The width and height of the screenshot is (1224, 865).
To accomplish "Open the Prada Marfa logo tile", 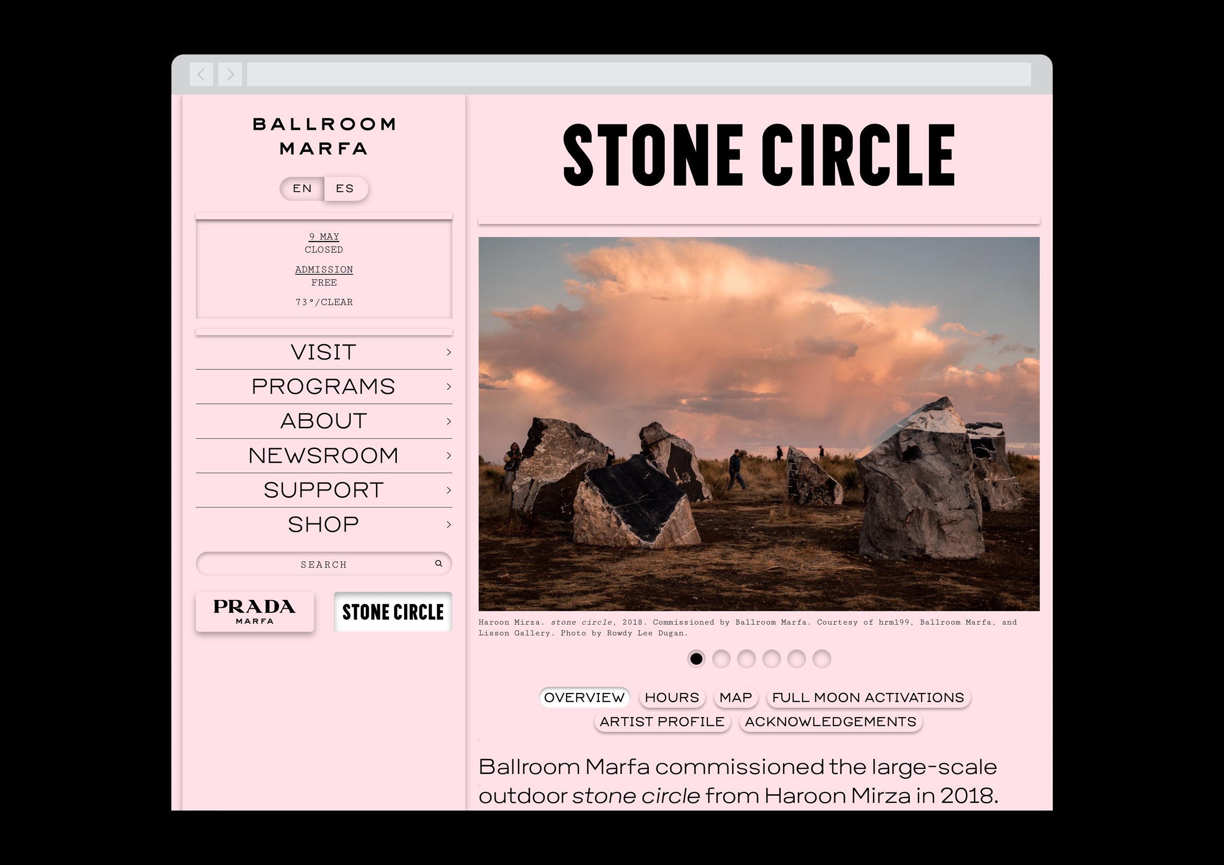I will tap(255, 611).
